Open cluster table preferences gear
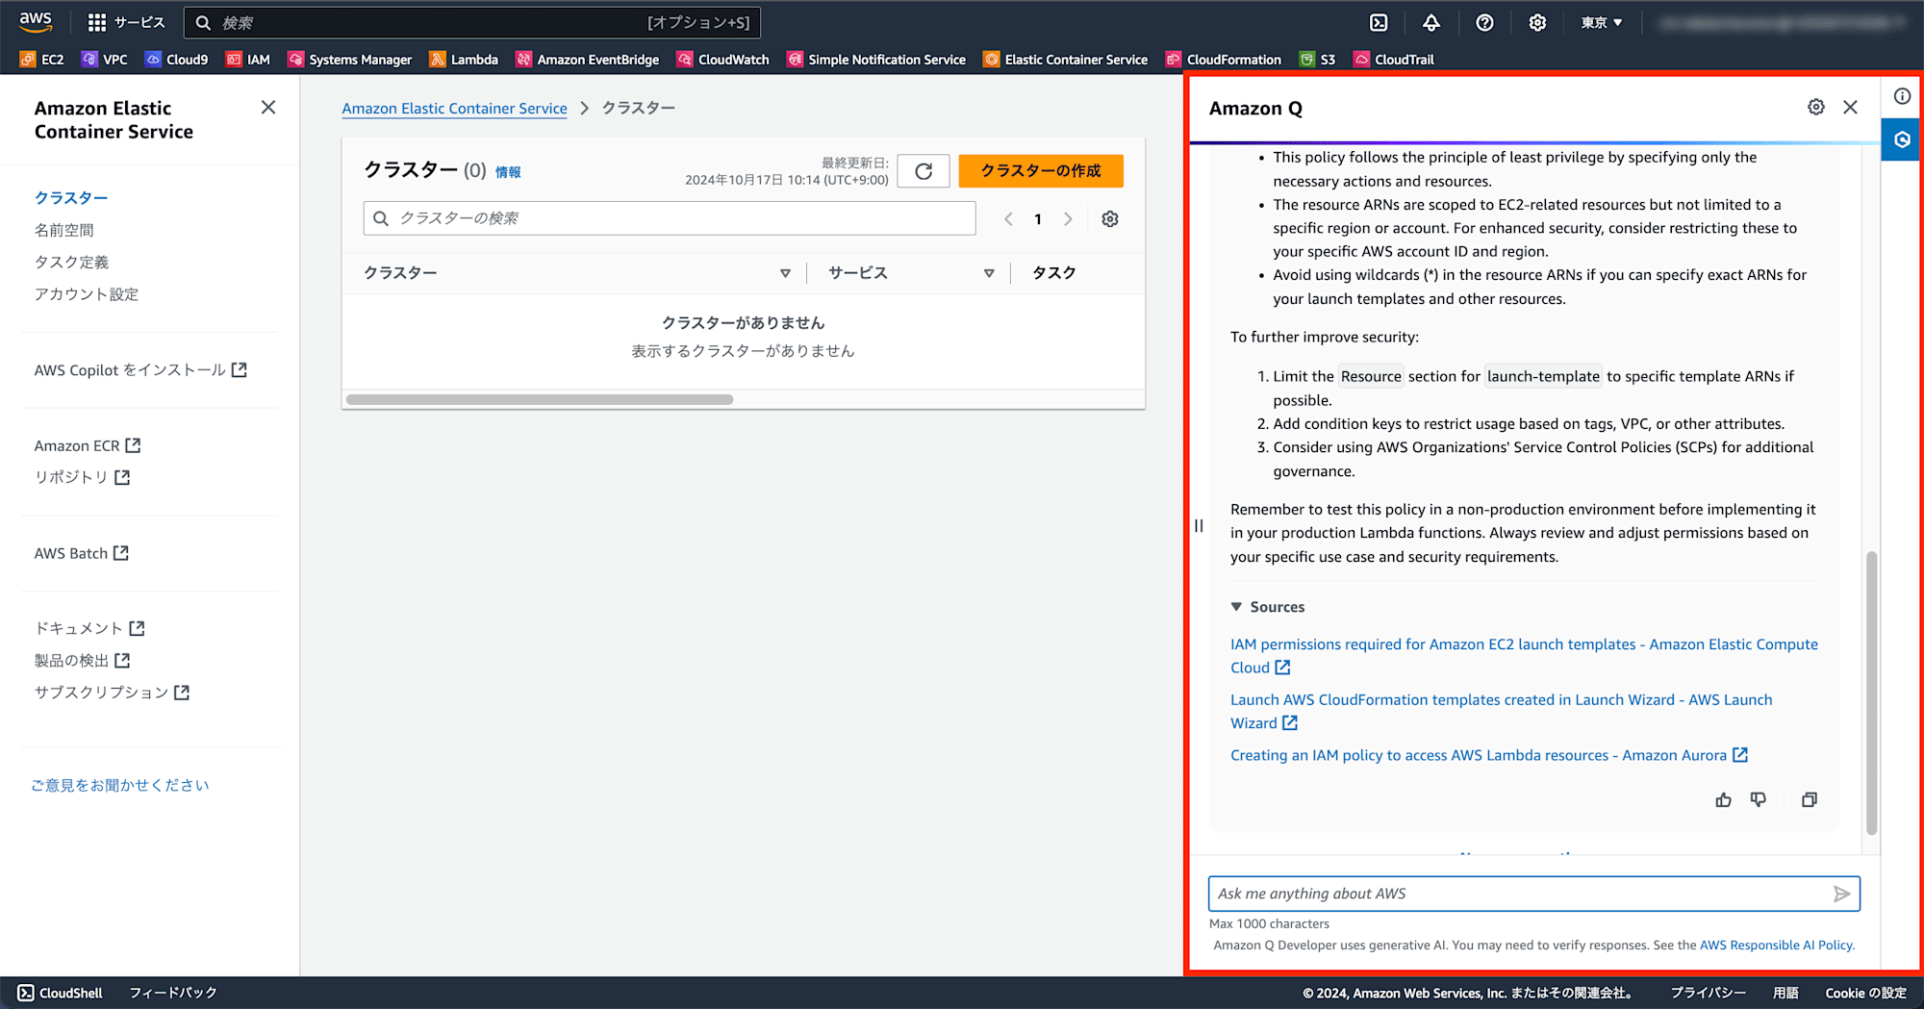The width and height of the screenshot is (1924, 1009). (1110, 219)
